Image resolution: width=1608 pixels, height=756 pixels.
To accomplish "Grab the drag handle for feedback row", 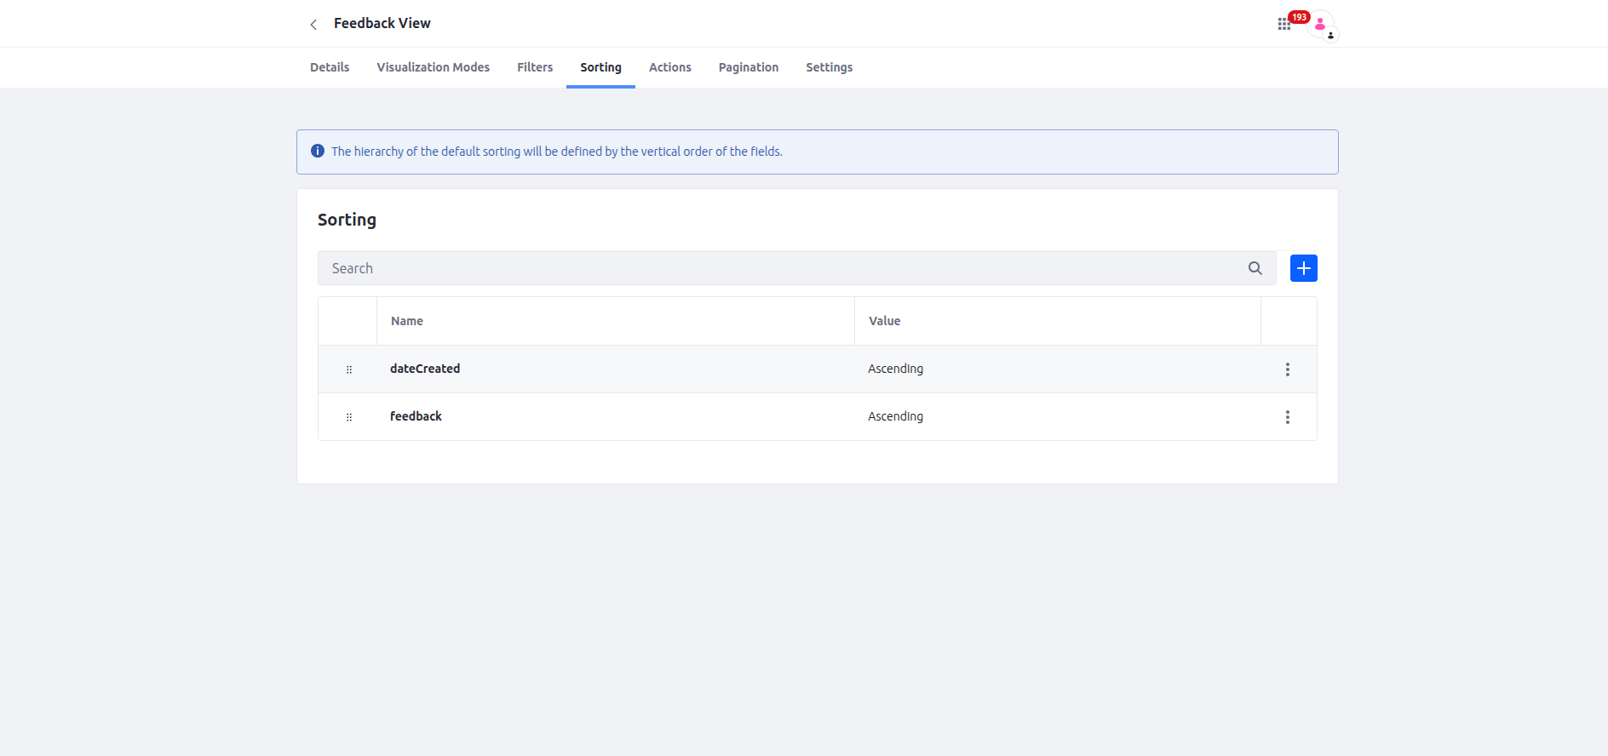I will click(x=348, y=417).
